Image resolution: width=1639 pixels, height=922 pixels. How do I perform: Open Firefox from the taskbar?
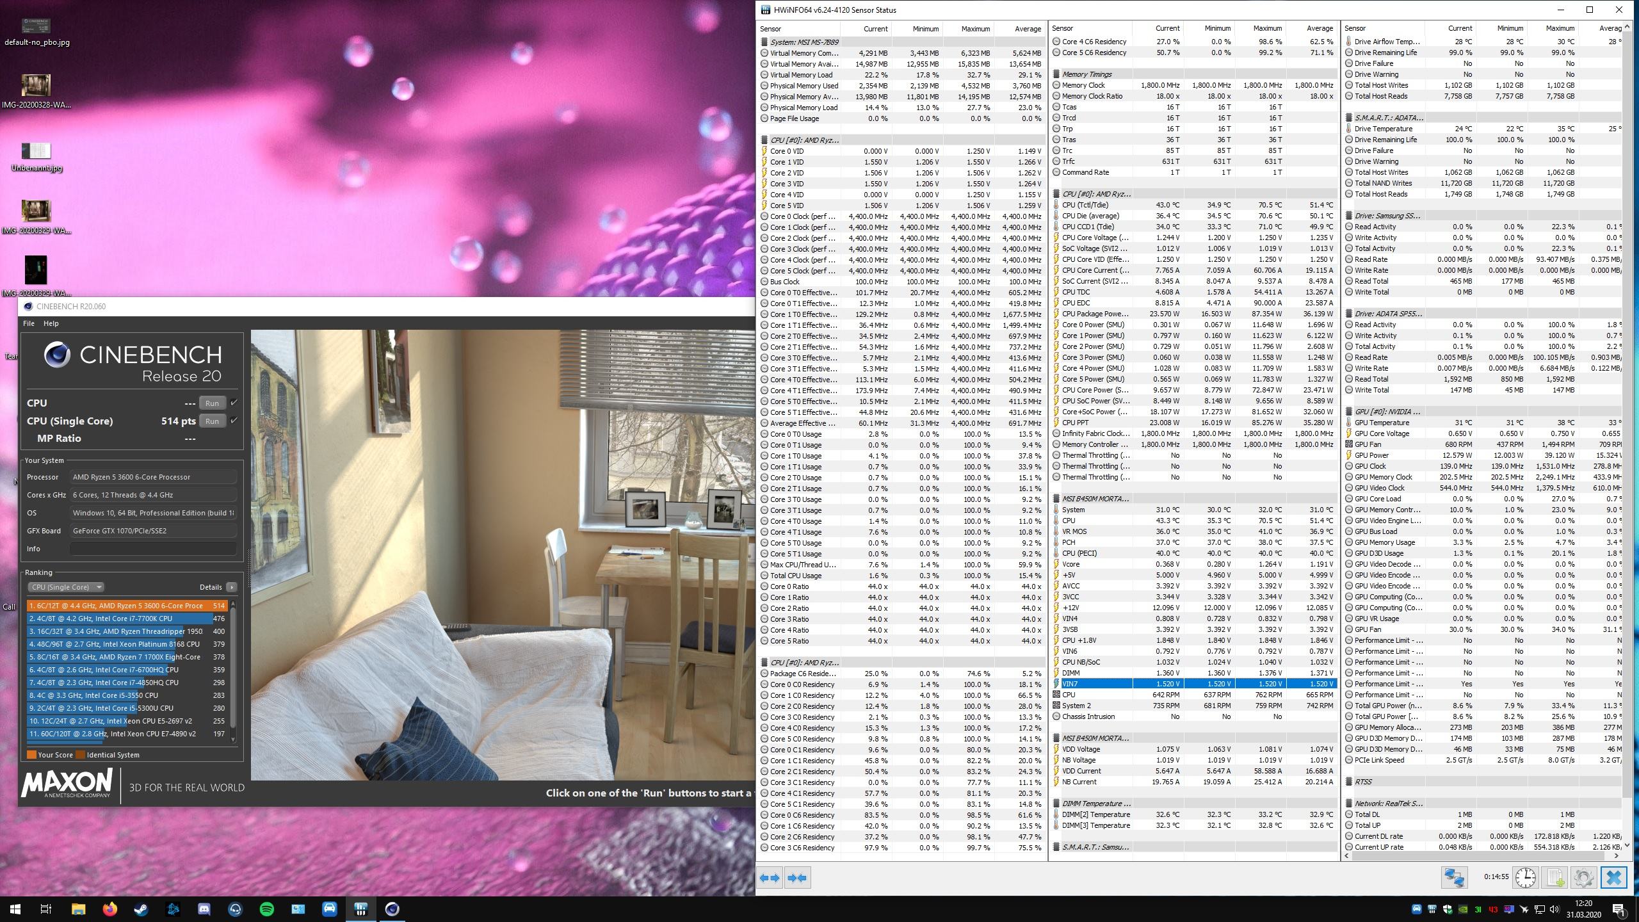[109, 909]
